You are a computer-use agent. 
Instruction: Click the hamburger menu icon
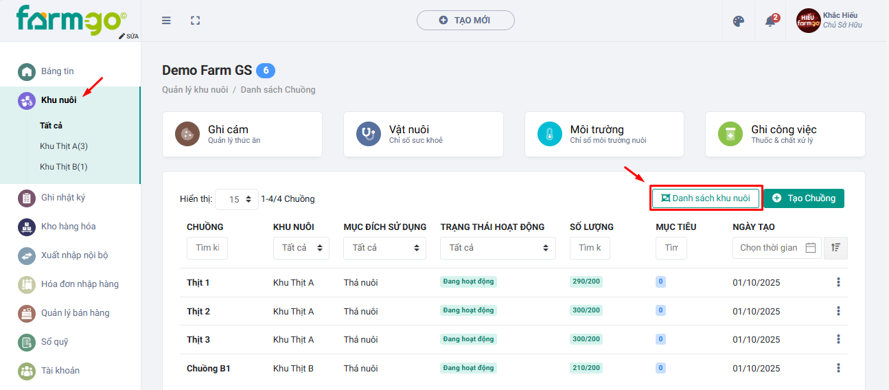click(x=166, y=21)
